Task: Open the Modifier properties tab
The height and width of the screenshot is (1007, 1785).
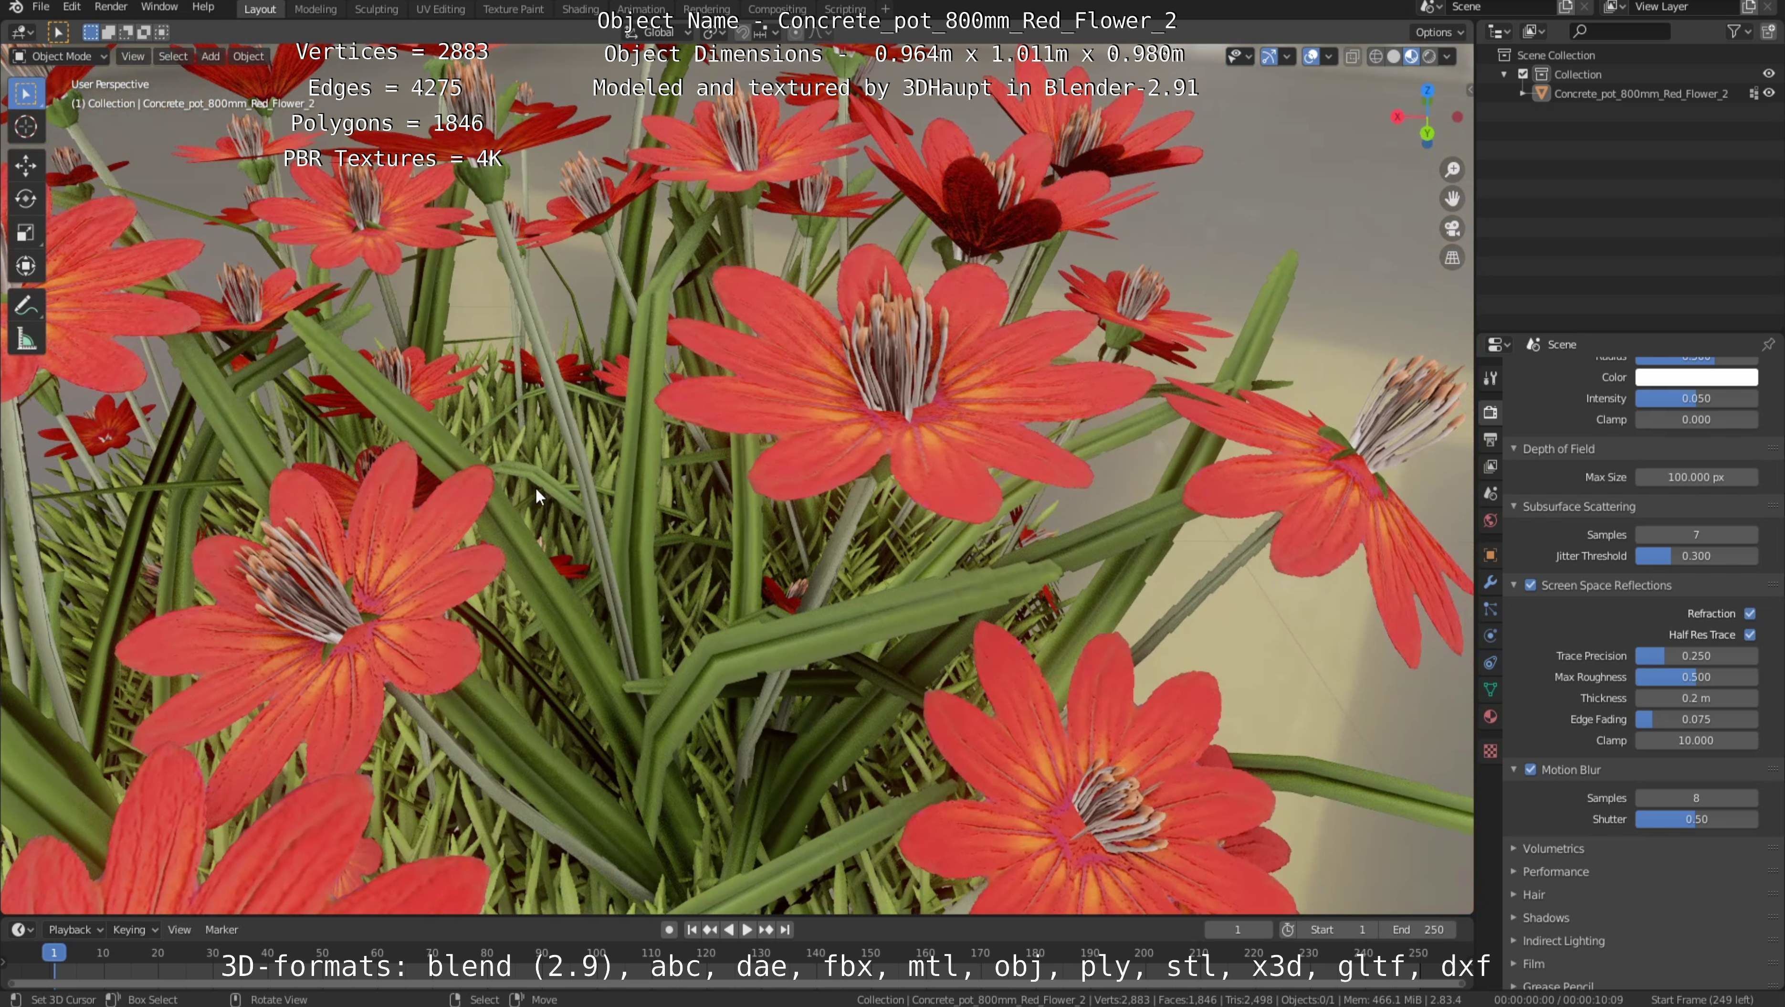Action: click(x=1491, y=582)
